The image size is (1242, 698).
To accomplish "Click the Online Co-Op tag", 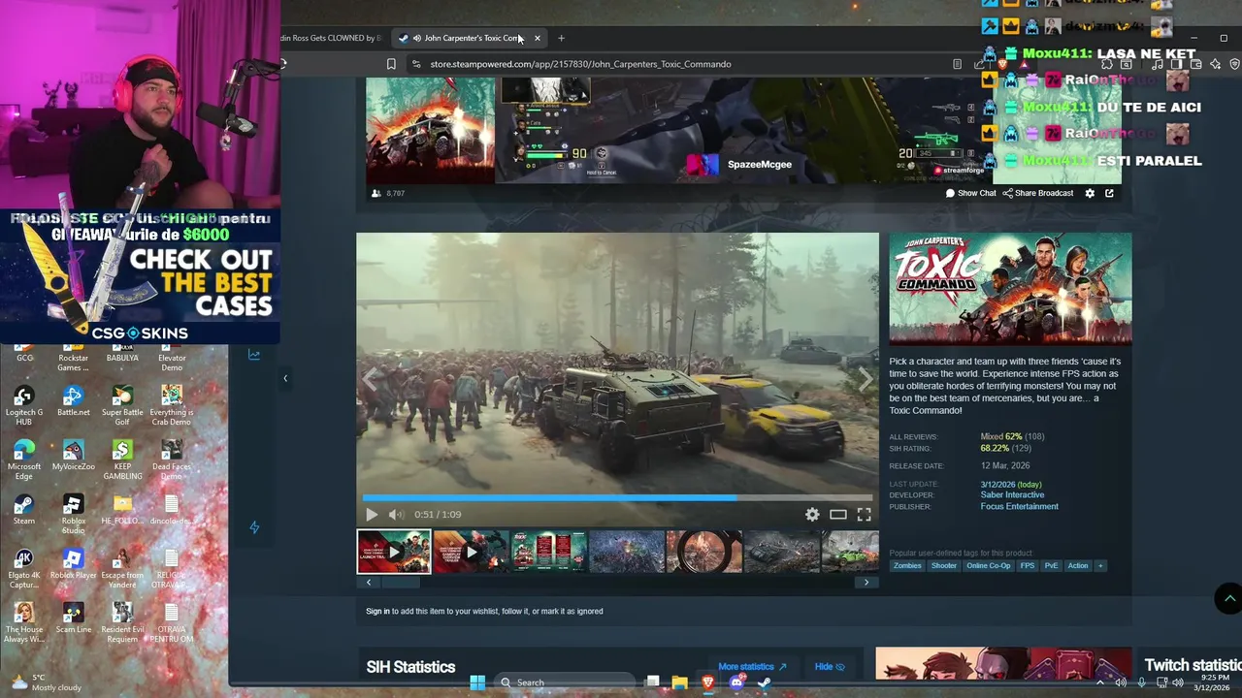I will (x=988, y=565).
